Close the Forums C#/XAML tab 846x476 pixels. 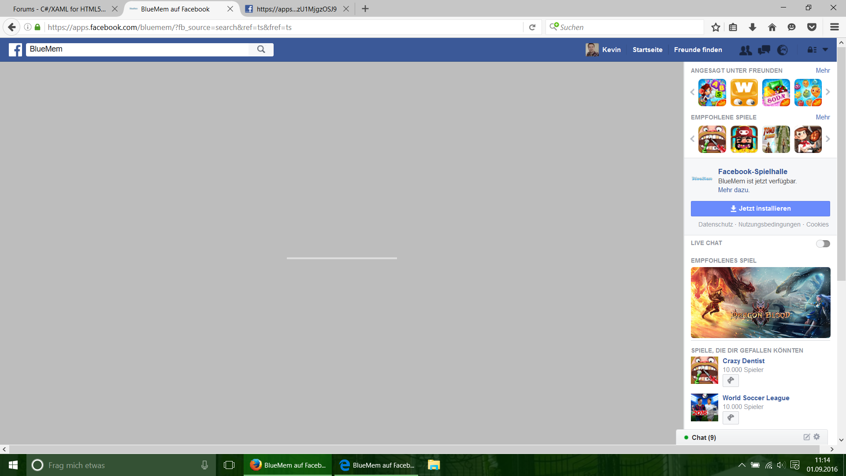pyautogui.click(x=115, y=9)
